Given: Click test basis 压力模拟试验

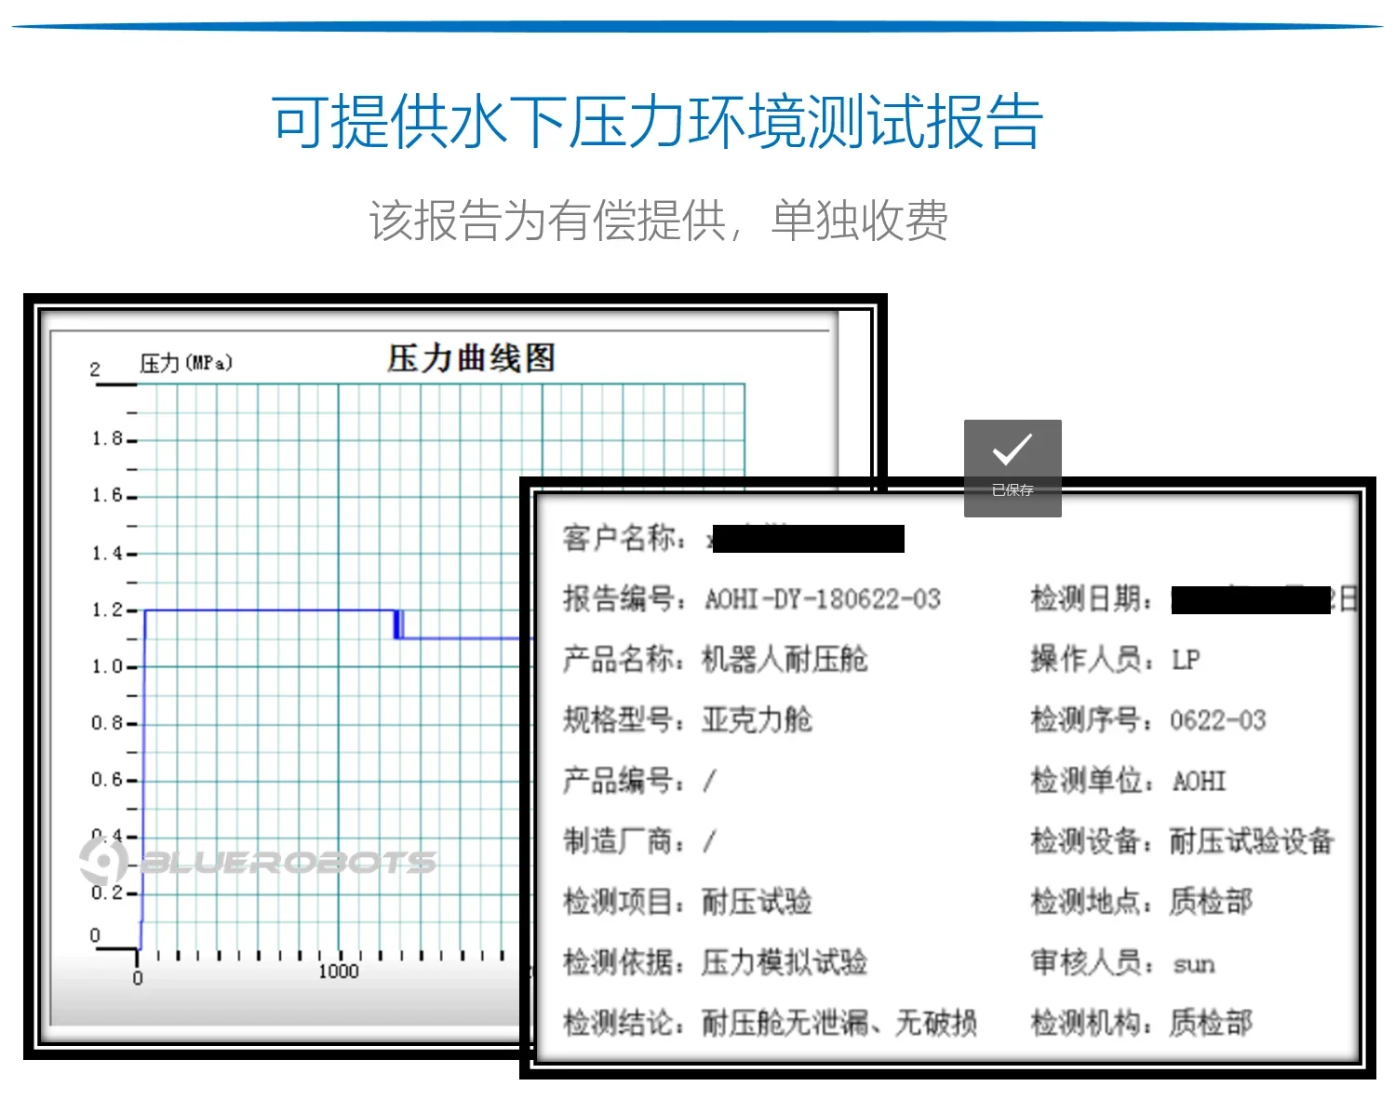Looking at the screenshot, I should (x=785, y=961).
